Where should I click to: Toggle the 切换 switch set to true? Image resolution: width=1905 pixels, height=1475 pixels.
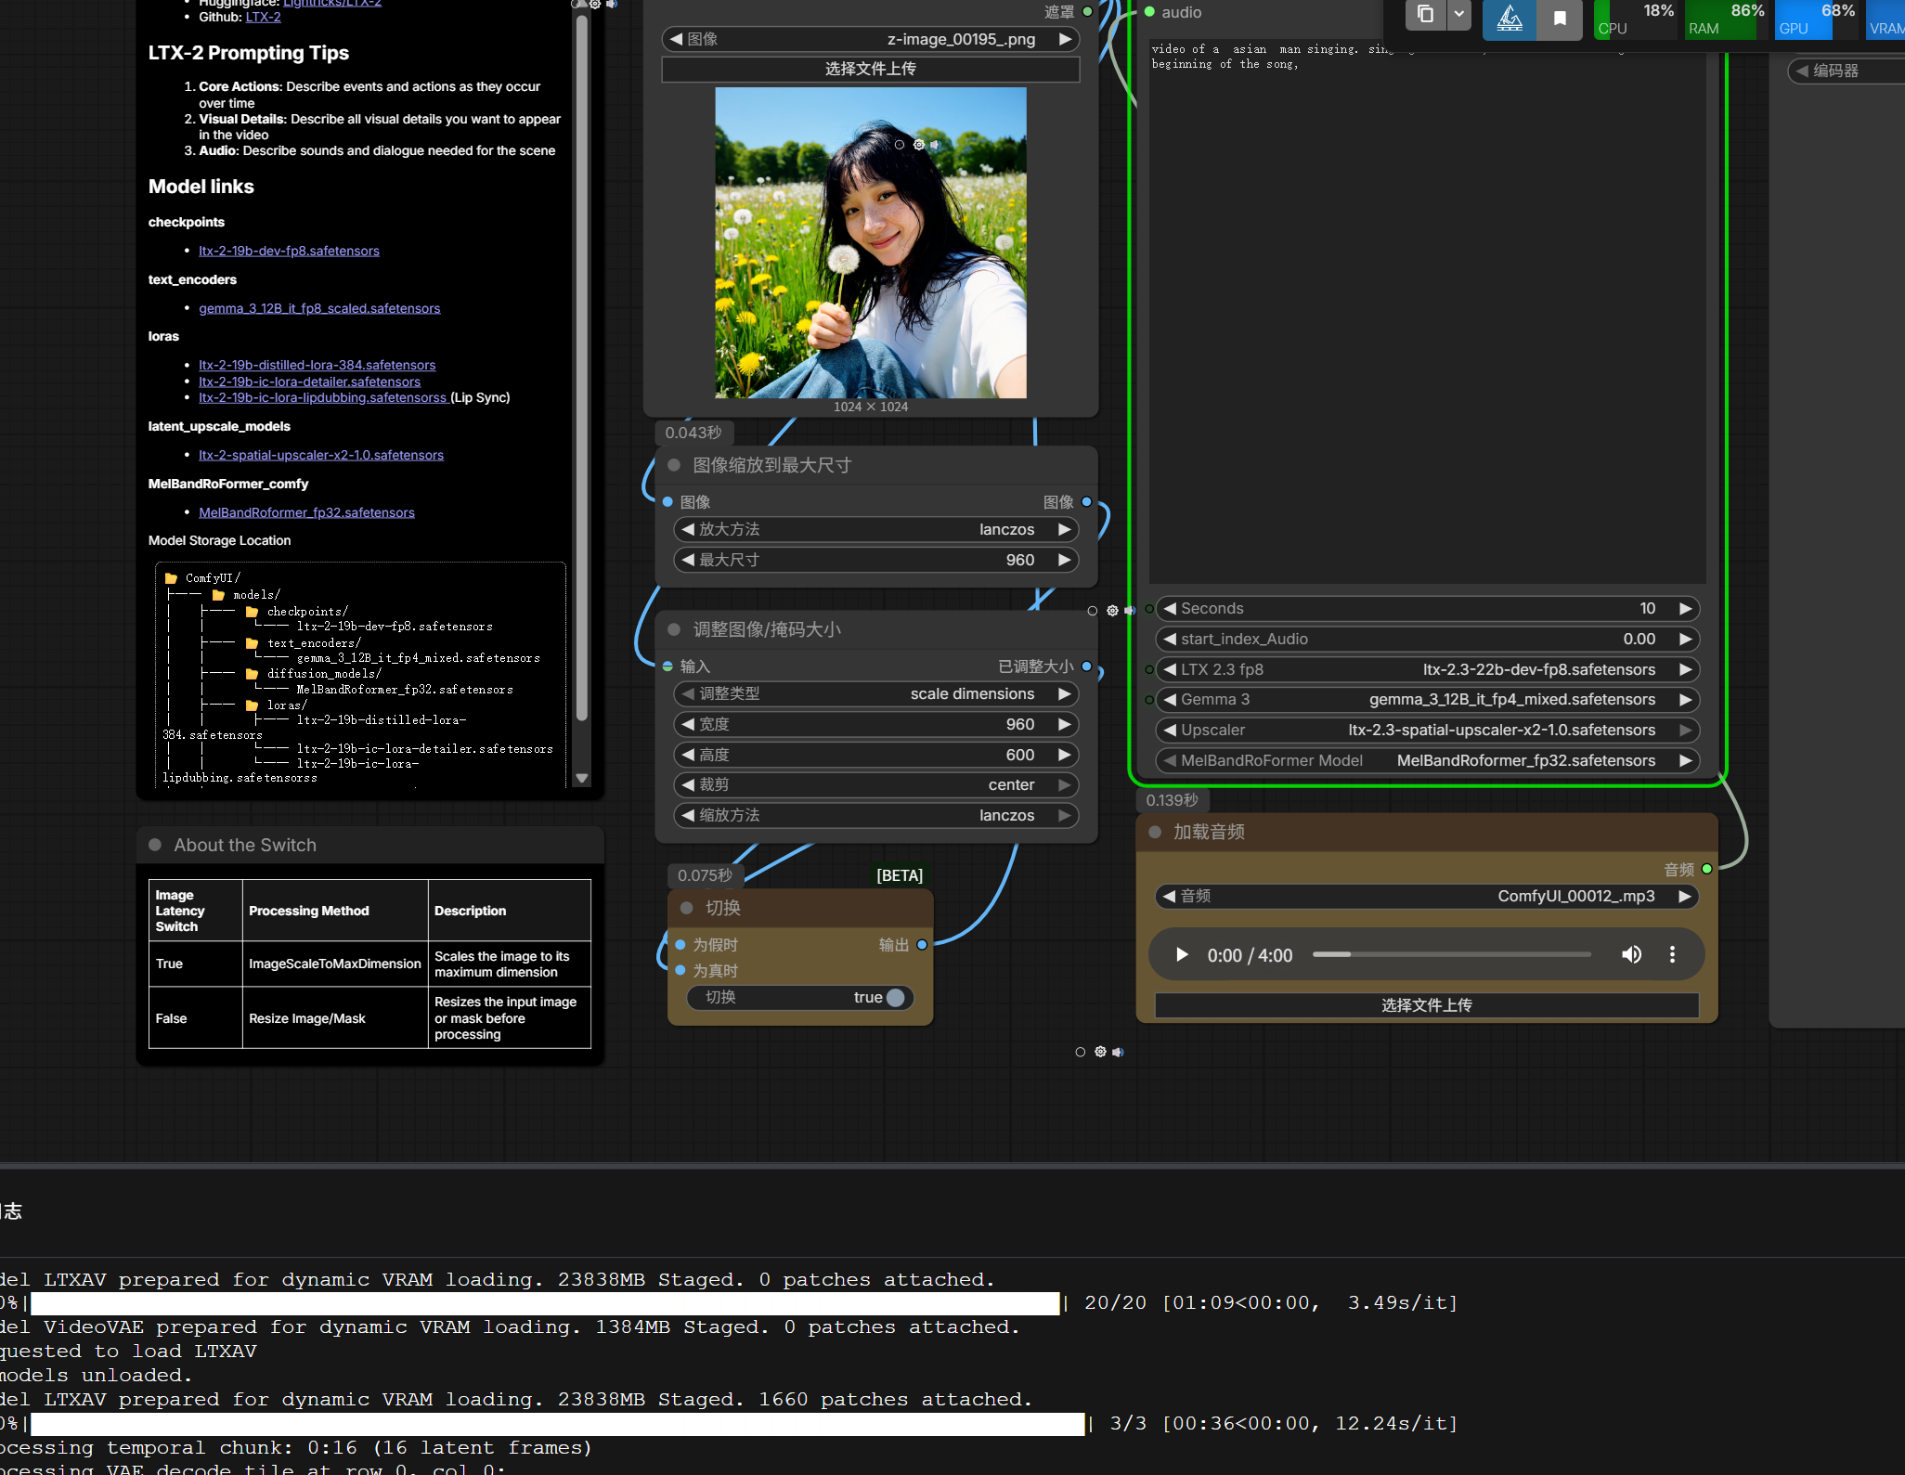(894, 997)
